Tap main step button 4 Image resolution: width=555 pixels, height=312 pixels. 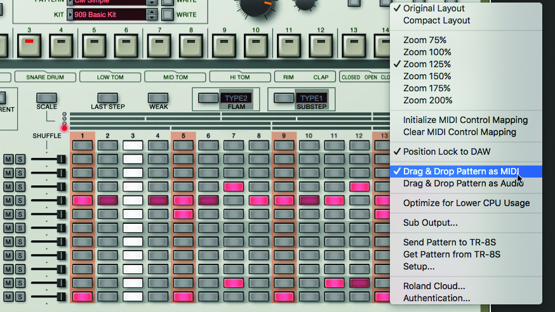[x=61, y=45]
